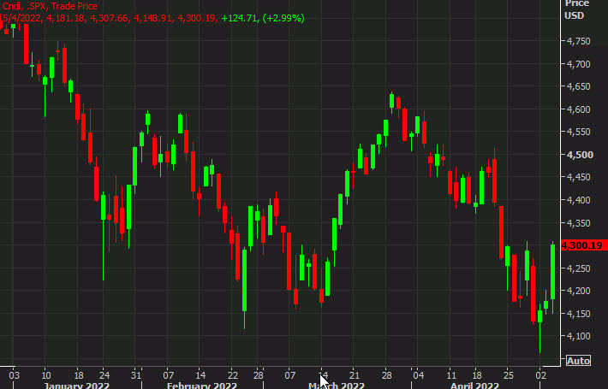Click the 4,750 price axis label

(578, 41)
